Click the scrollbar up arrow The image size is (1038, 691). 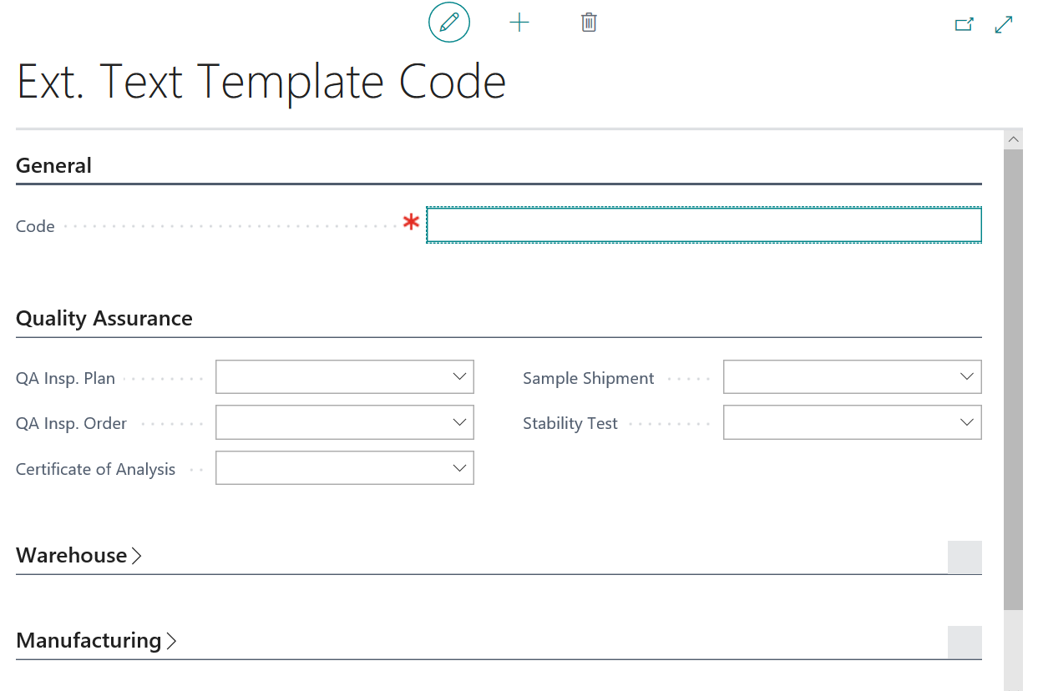[1013, 139]
